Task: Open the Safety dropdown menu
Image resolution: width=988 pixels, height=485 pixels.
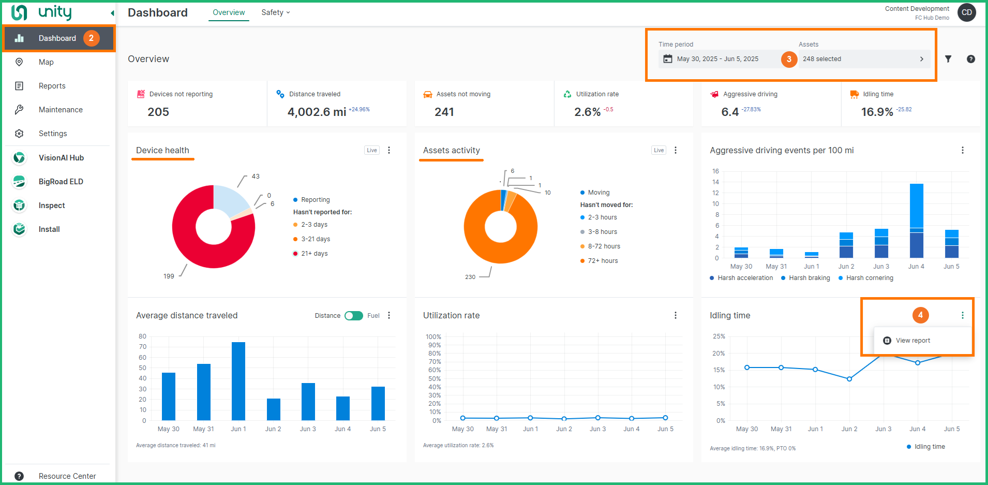Action: click(x=275, y=12)
